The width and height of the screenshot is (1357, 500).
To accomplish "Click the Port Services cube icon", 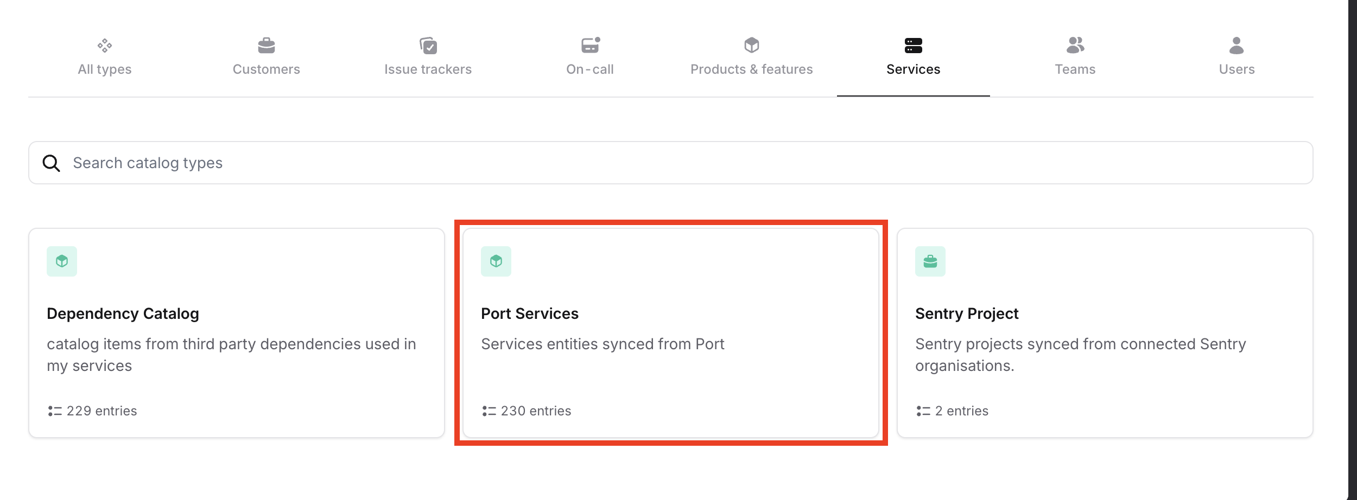I will (496, 261).
